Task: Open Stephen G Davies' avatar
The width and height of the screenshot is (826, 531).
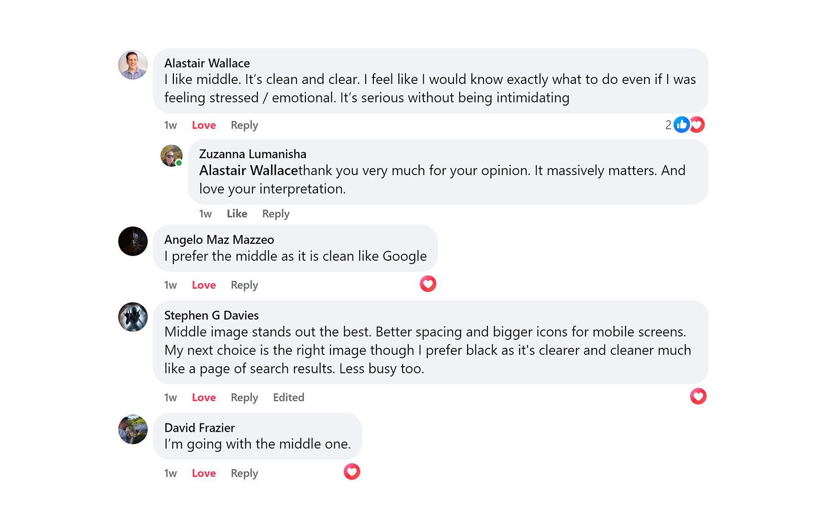Action: [x=133, y=317]
